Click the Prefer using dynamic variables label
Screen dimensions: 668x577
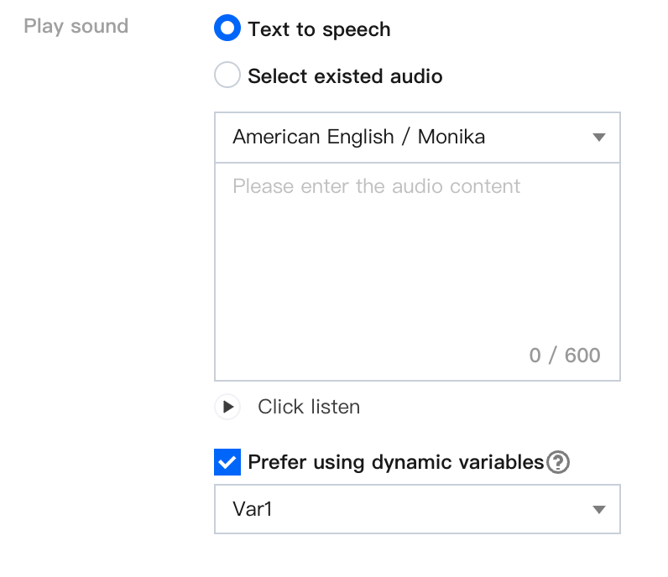pos(396,462)
